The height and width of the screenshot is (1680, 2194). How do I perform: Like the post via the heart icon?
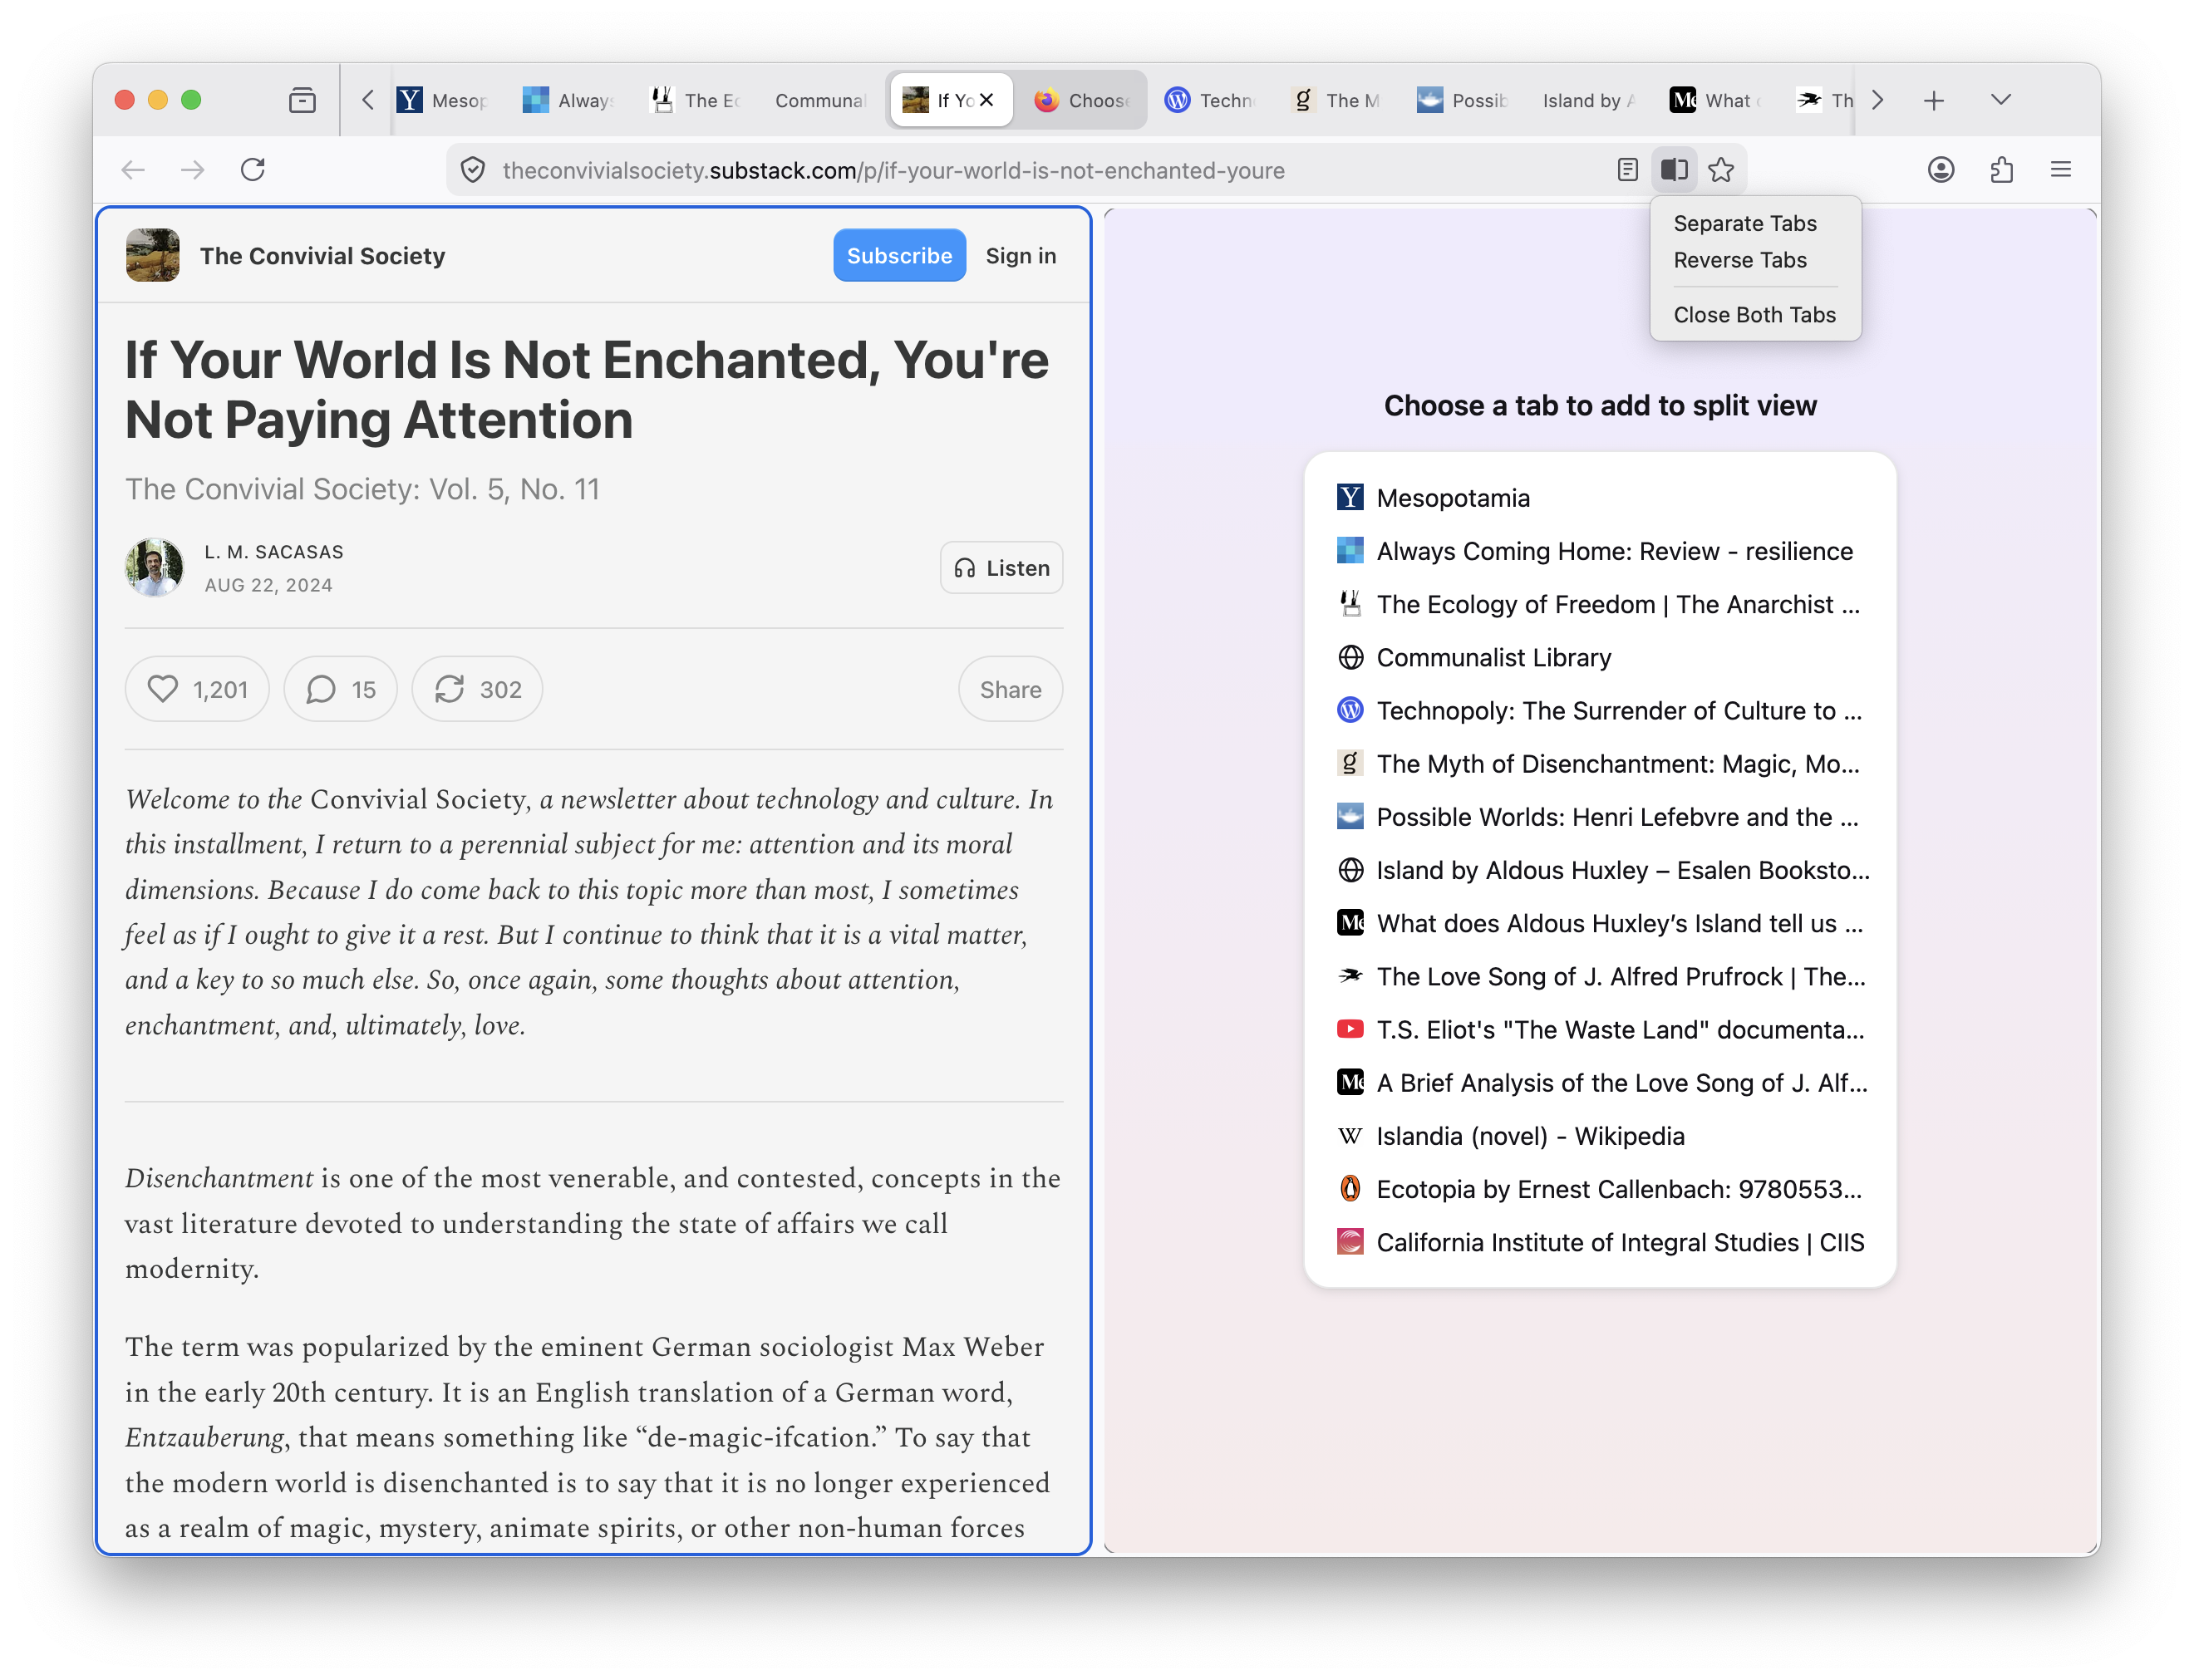click(x=163, y=688)
